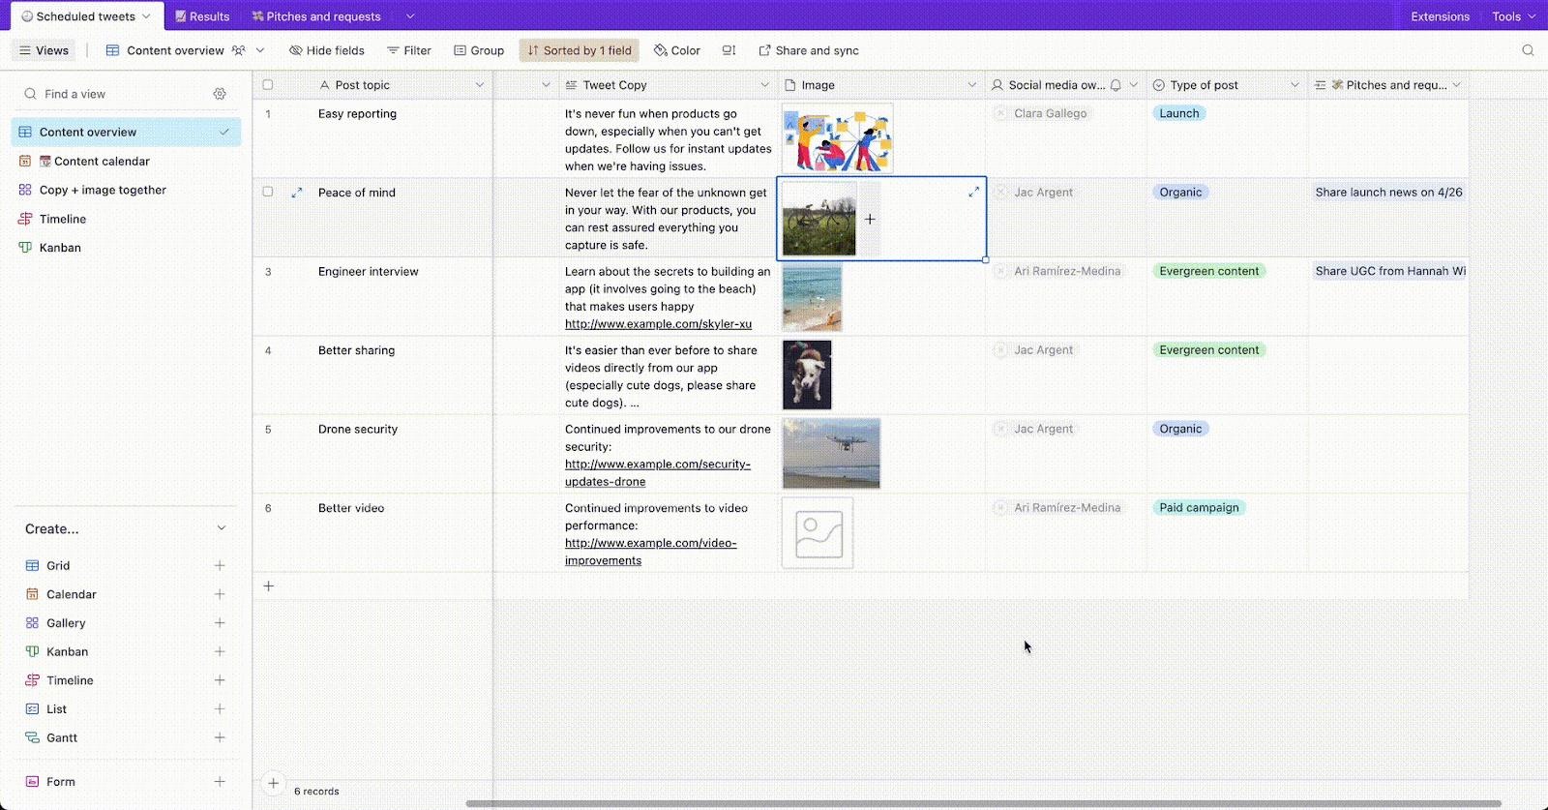Click Share launch news on 4/26 cell
The width and height of the screenshot is (1548, 810).
pos(1388,193)
